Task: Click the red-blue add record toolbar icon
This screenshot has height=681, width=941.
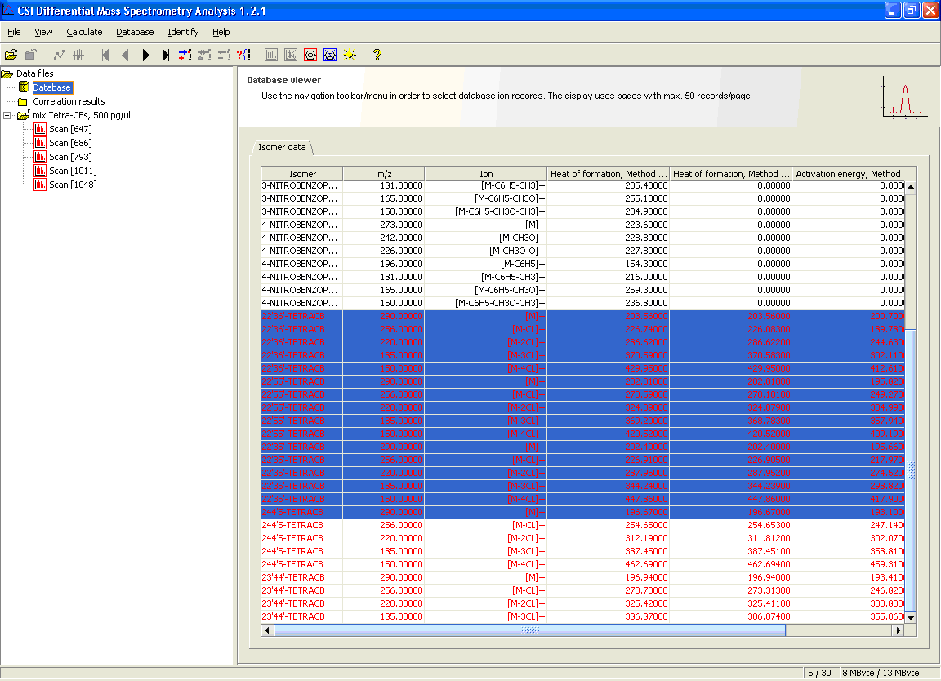Action: (185, 55)
